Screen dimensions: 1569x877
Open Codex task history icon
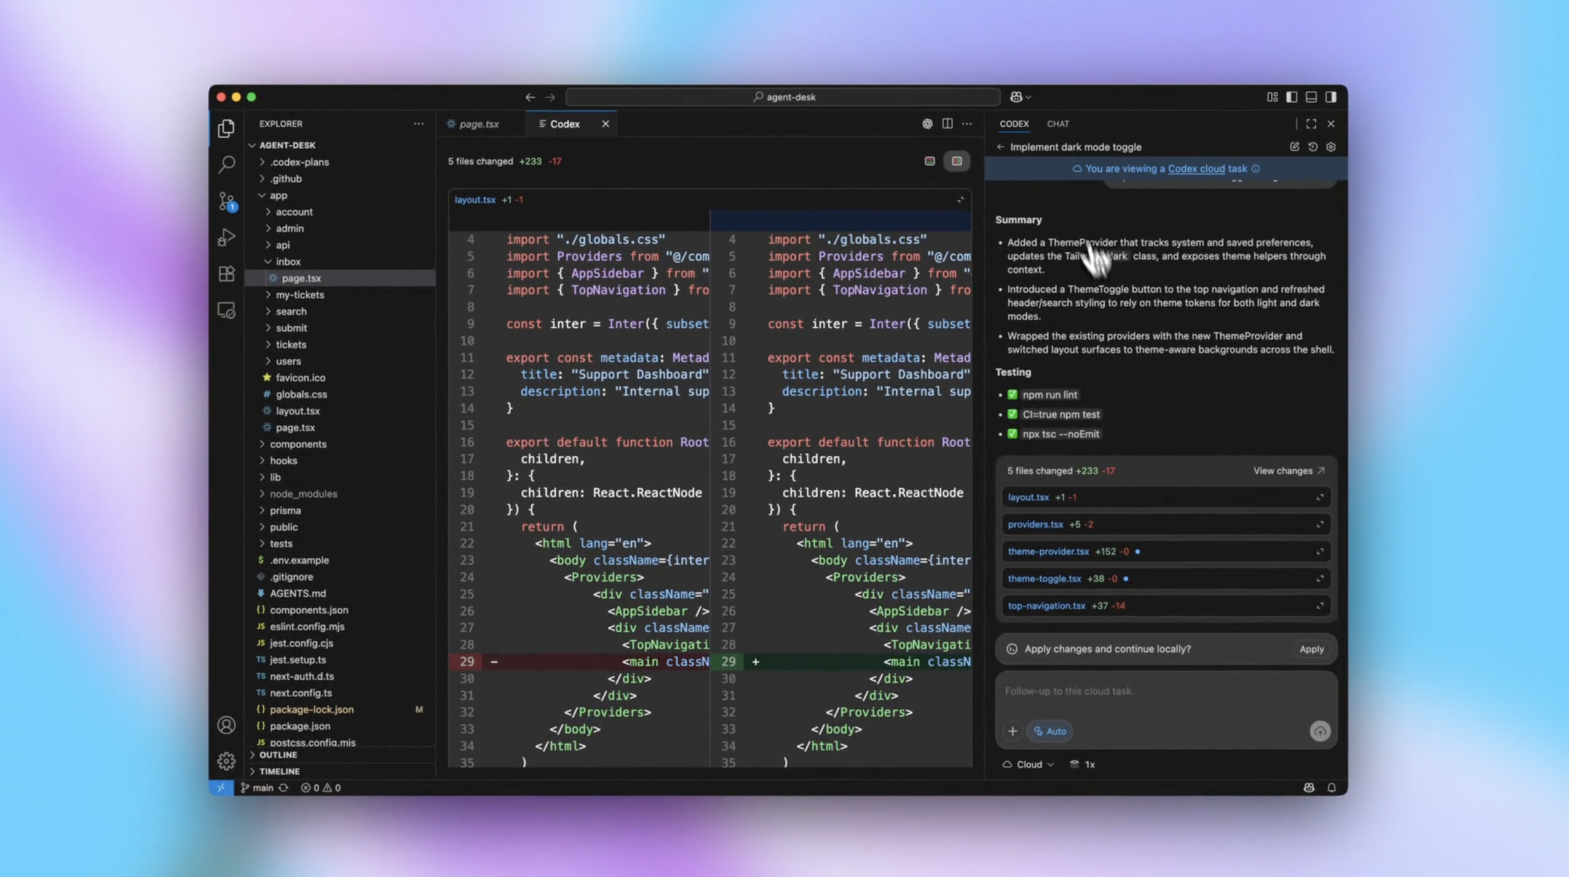click(x=1313, y=147)
